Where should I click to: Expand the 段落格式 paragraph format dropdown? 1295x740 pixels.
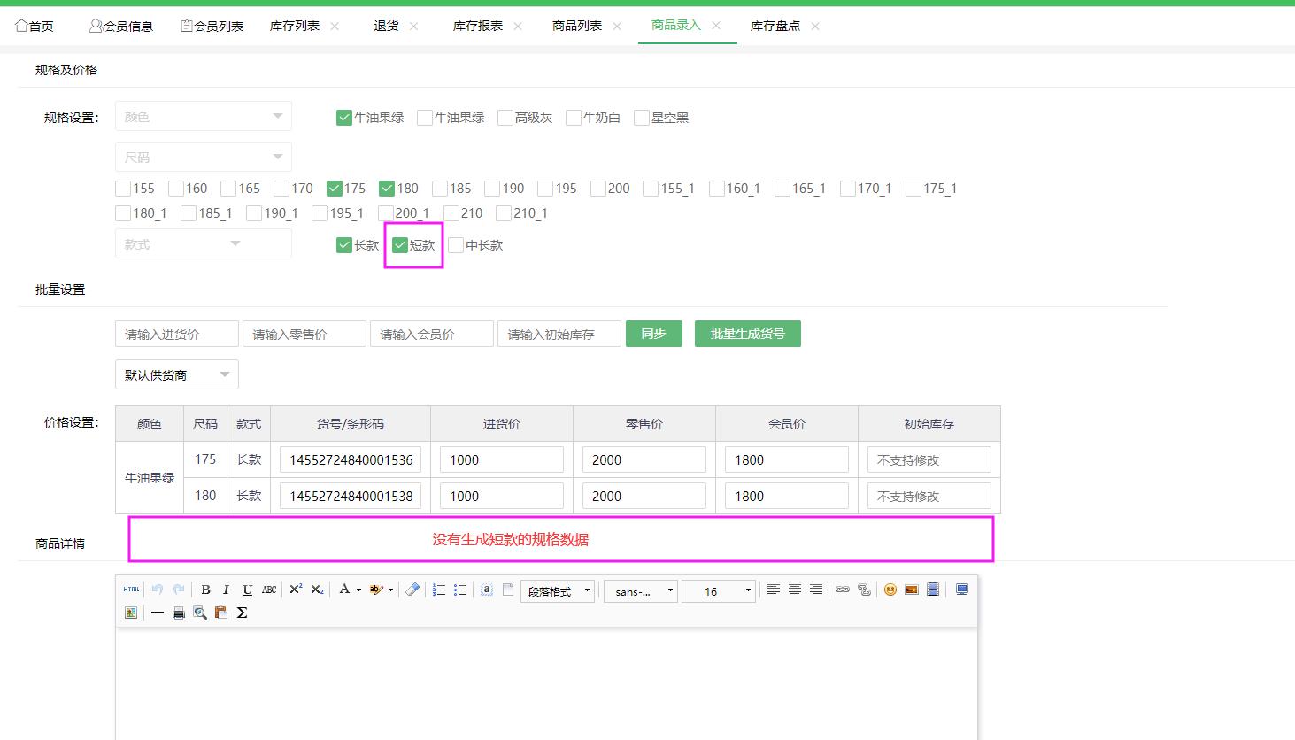(x=558, y=591)
